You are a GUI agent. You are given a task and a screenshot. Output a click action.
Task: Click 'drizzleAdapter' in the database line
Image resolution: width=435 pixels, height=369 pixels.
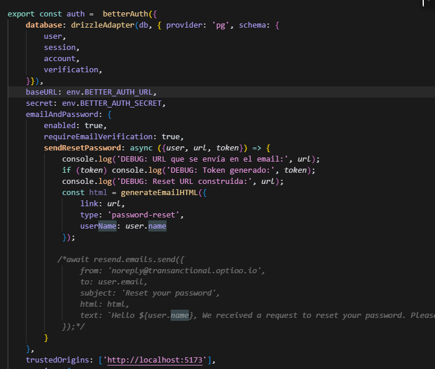[102, 25]
